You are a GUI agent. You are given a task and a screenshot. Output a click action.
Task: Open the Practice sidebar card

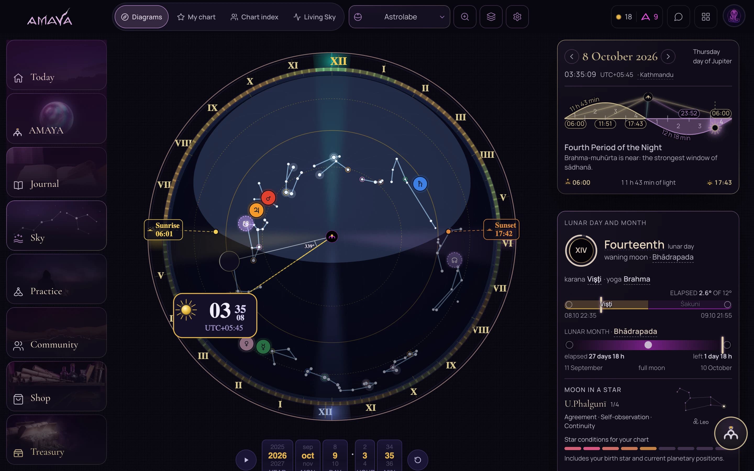56,279
